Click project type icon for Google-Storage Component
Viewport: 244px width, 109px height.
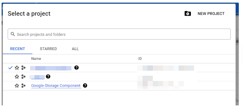pyautogui.click(x=23, y=86)
